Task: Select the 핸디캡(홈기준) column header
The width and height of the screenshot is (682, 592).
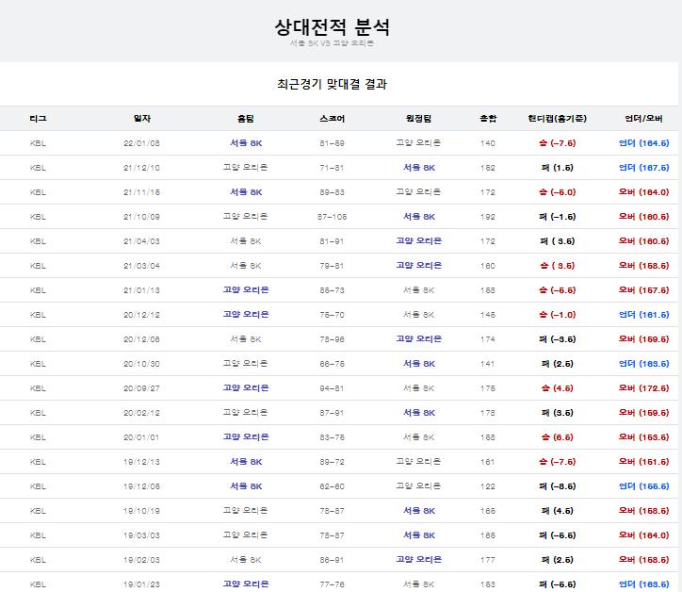Action: click(557, 119)
